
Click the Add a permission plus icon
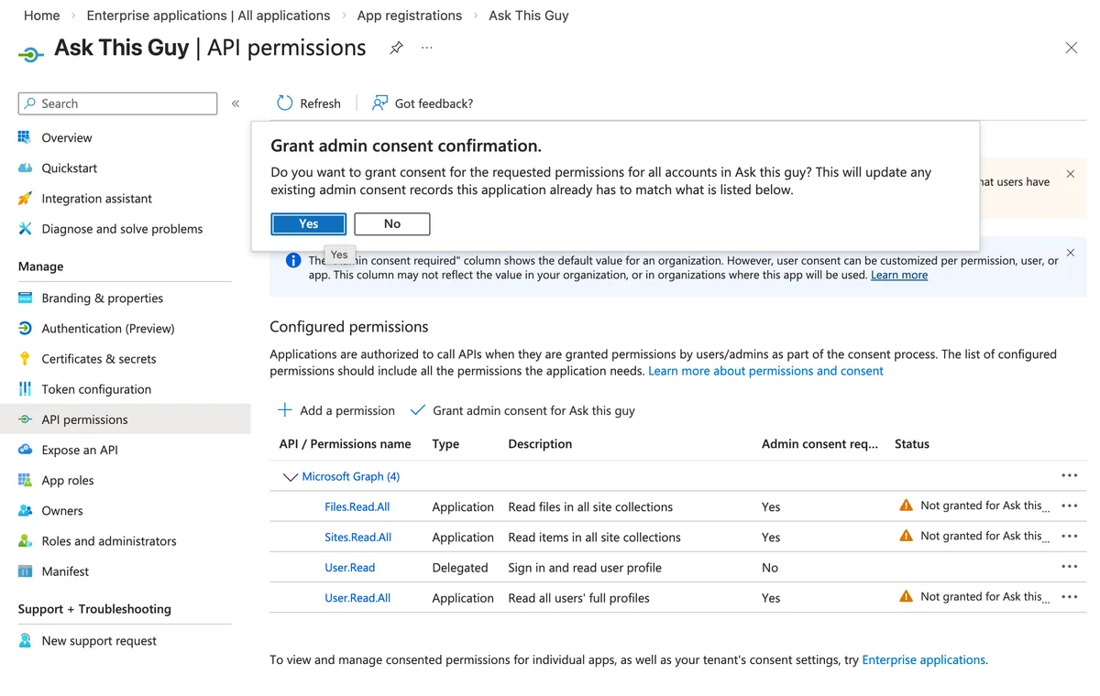285,410
